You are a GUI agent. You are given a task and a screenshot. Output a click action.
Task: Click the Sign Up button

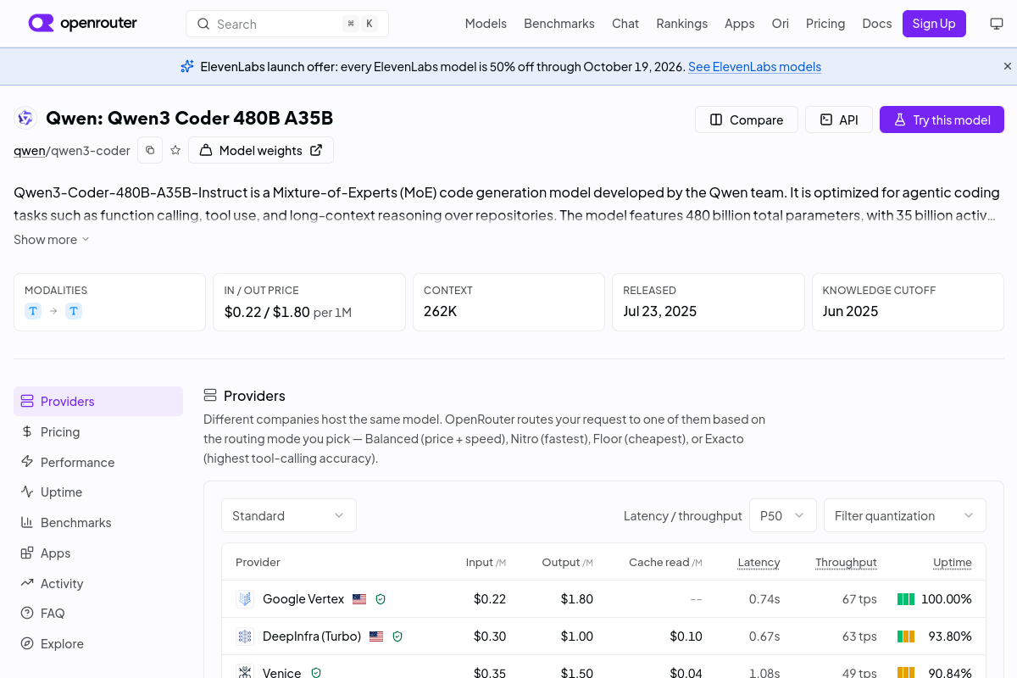(x=934, y=24)
